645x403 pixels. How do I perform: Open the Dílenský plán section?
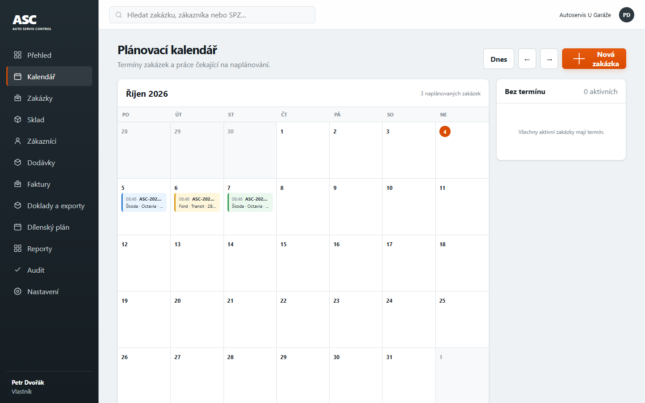tap(49, 227)
